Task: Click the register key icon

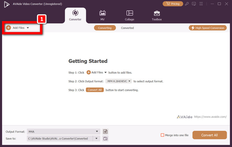Action: tap(187, 4)
